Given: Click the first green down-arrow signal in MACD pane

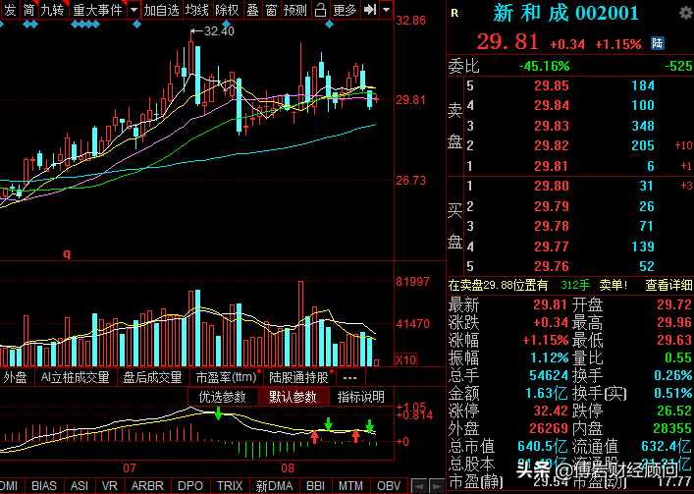Looking at the screenshot, I should click(x=218, y=413).
